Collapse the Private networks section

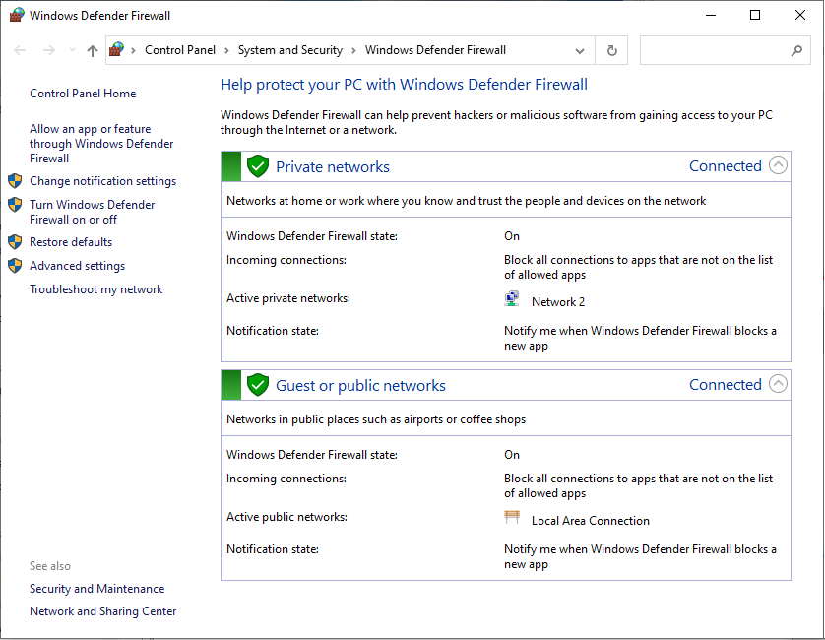pyautogui.click(x=778, y=165)
